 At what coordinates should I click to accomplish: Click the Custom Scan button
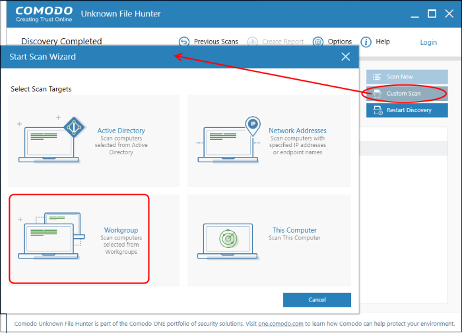coord(407,94)
